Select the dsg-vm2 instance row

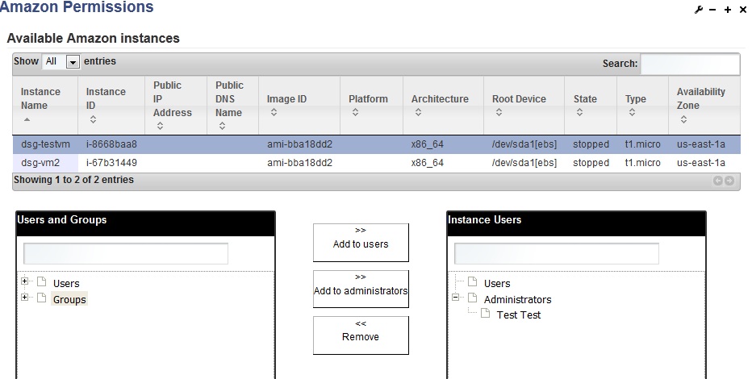point(377,163)
